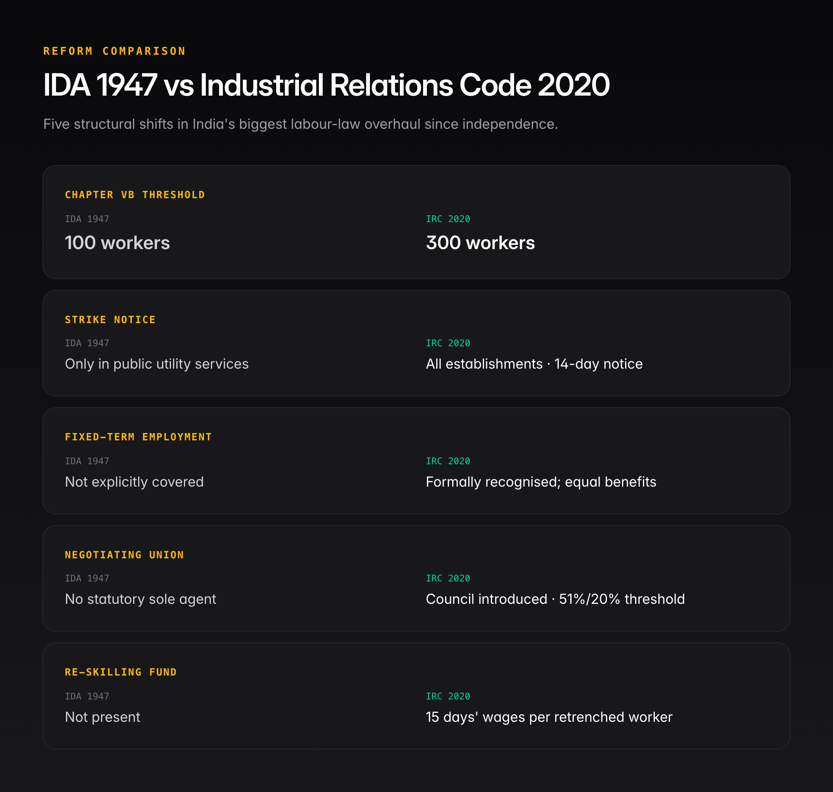Image resolution: width=833 pixels, height=792 pixels.
Task: Click Only in public utility services text
Action: pyautogui.click(x=157, y=364)
